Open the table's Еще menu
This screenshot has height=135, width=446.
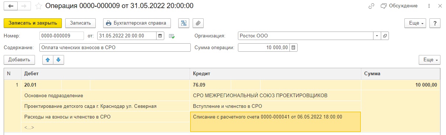pyautogui.click(x=429, y=59)
